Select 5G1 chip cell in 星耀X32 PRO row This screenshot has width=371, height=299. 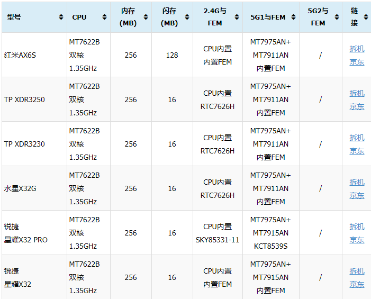[x=271, y=233]
